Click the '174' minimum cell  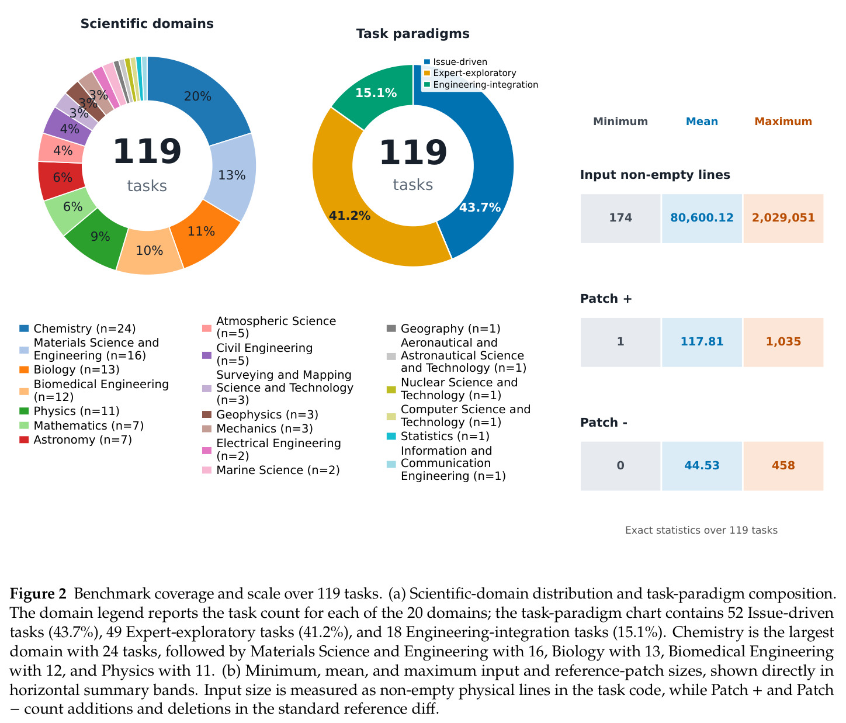(x=620, y=218)
